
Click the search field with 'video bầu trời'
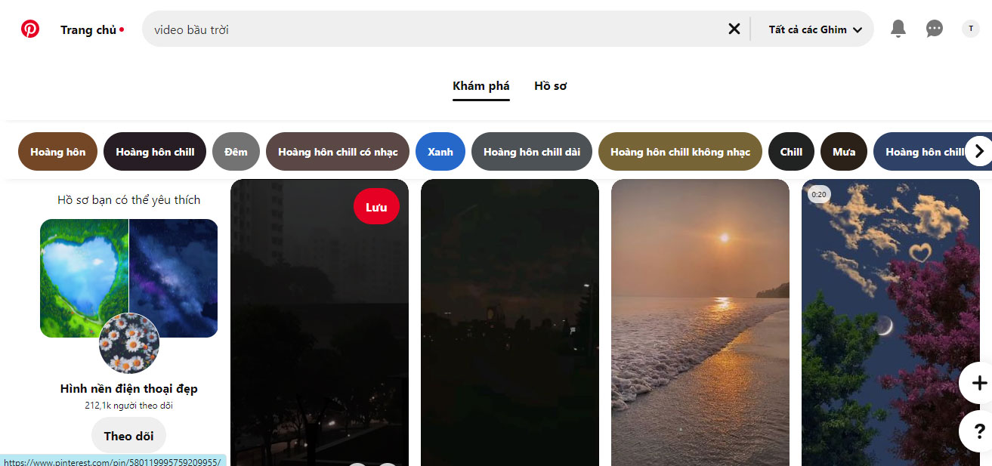431,29
